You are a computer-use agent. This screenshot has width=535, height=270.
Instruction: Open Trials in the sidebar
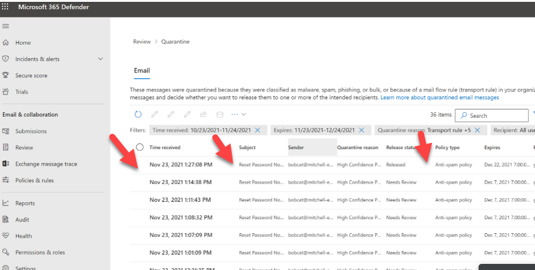[x=21, y=92]
